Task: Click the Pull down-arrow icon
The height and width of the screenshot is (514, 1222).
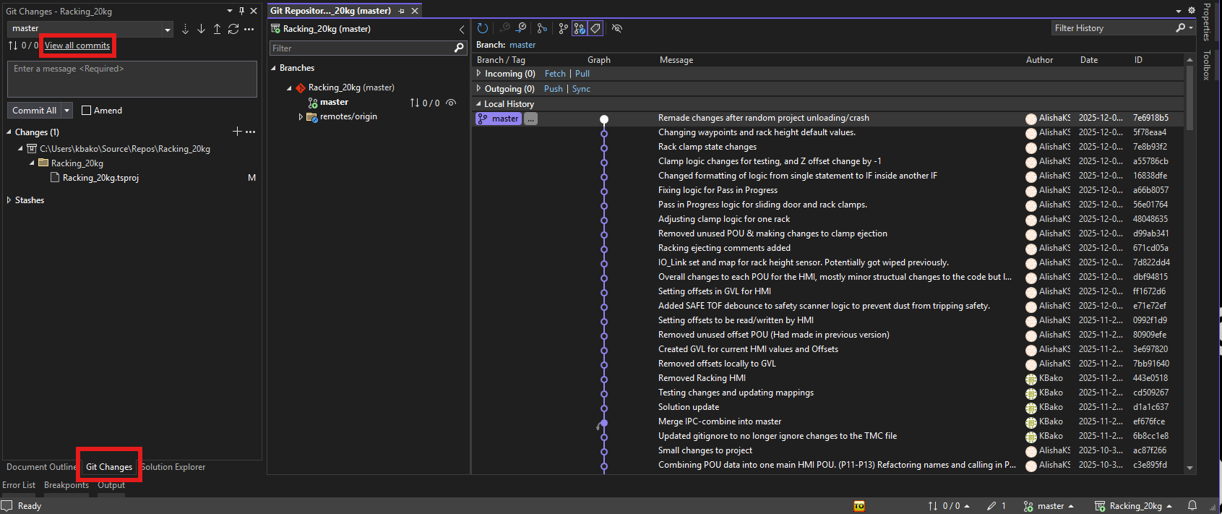Action: pyautogui.click(x=201, y=29)
